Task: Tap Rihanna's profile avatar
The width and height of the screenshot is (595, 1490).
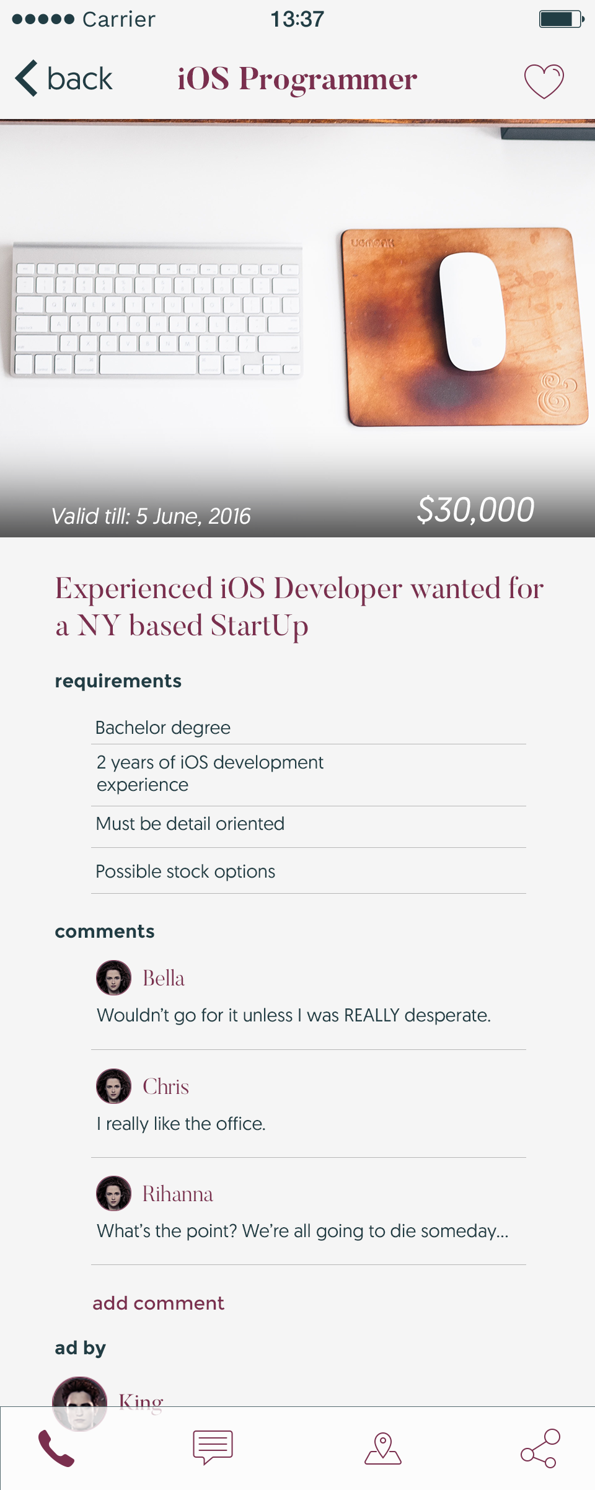Action: point(114,1193)
